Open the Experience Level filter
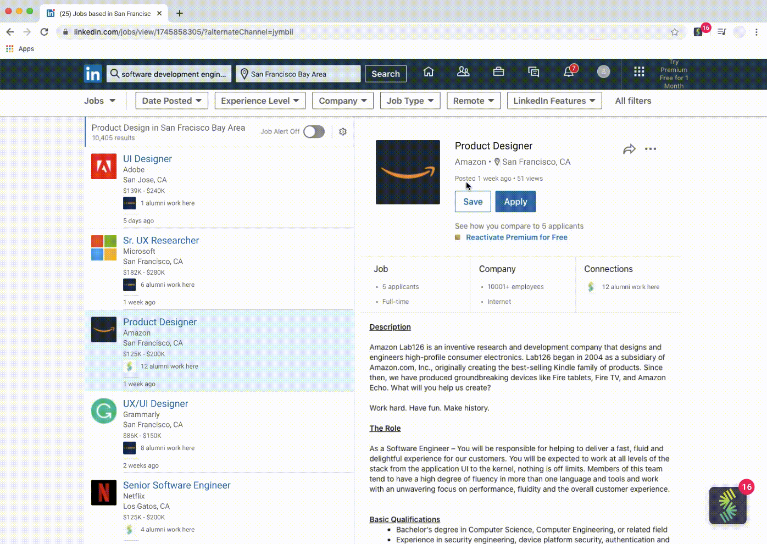This screenshot has width=767, height=544. click(x=260, y=101)
